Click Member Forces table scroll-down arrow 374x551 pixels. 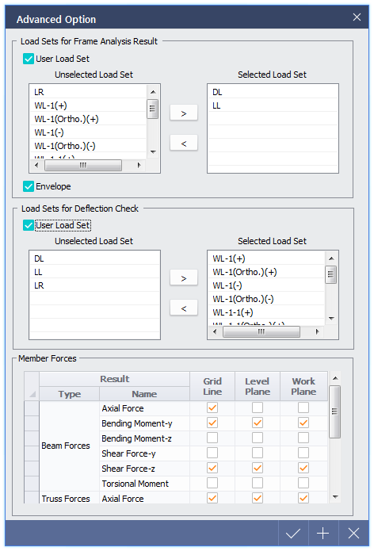(x=335, y=496)
